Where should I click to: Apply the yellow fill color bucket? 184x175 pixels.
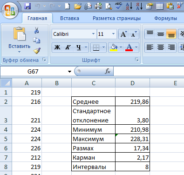click(114, 47)
